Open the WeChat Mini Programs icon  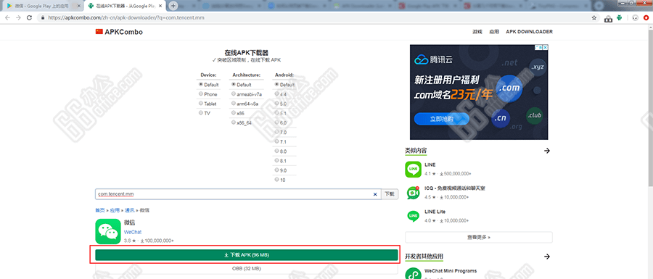(413, 273)
